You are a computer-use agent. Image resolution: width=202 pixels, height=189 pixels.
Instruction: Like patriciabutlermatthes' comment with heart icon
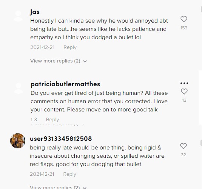[184, 91]
